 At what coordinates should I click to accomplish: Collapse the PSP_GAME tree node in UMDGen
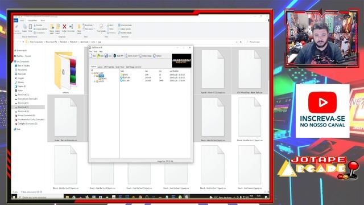click(92, 73)
